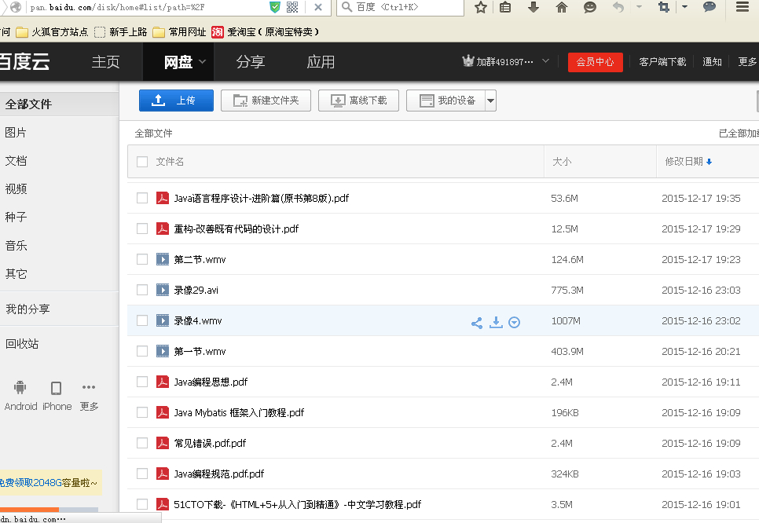The width and height of the screenshot is (759, 523).
Task: Click the Android device icon
Action: point(20,387)
